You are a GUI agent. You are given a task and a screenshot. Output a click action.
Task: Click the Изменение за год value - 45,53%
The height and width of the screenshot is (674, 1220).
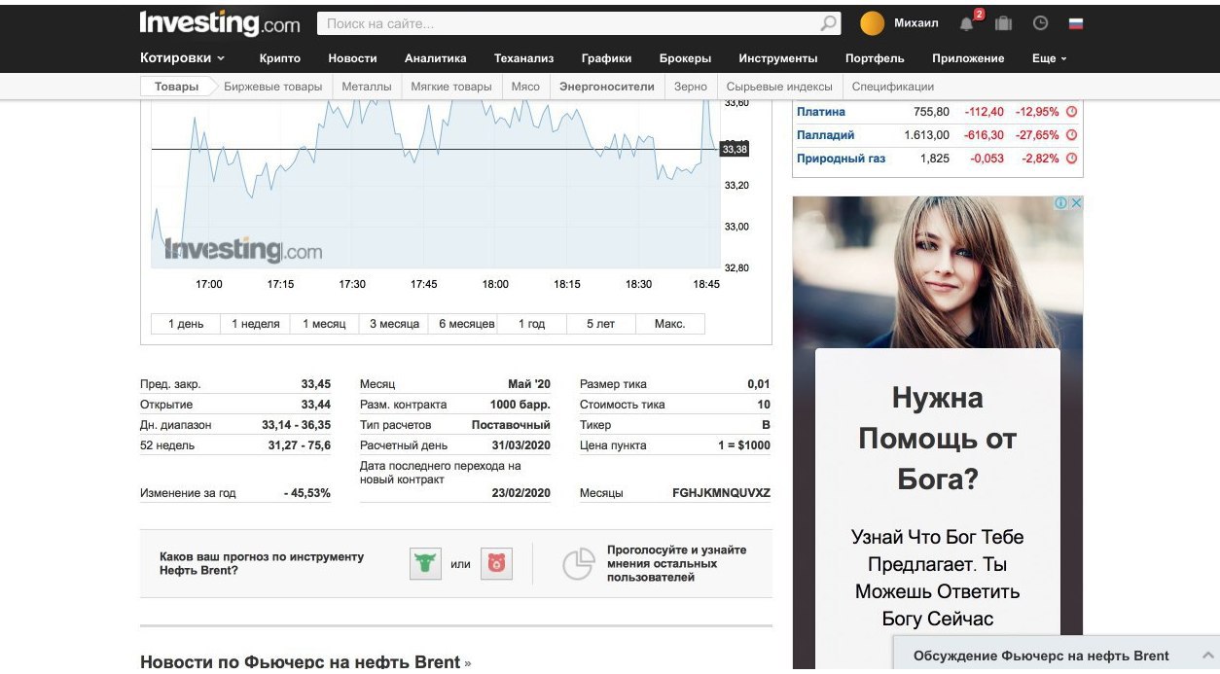(x=307, y=493)
